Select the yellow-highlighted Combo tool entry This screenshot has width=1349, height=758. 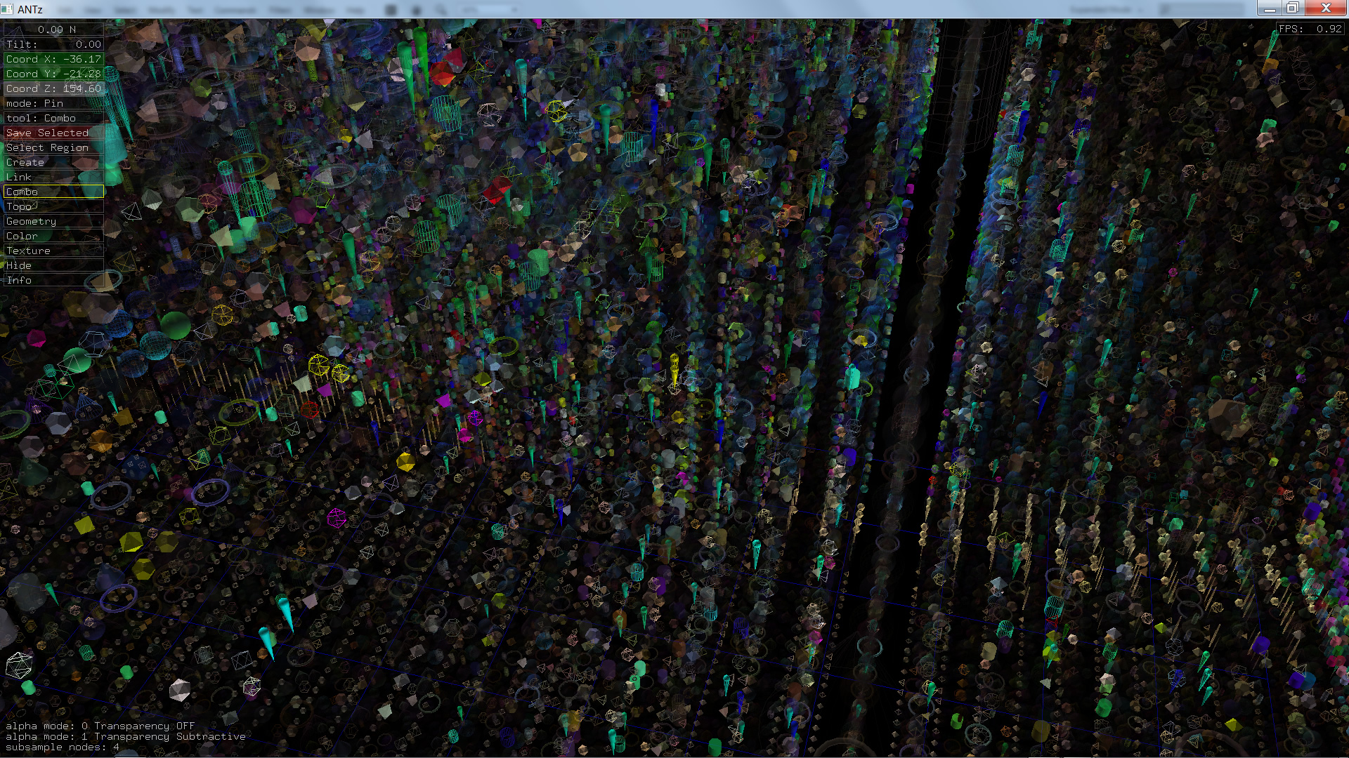(54, 192)
